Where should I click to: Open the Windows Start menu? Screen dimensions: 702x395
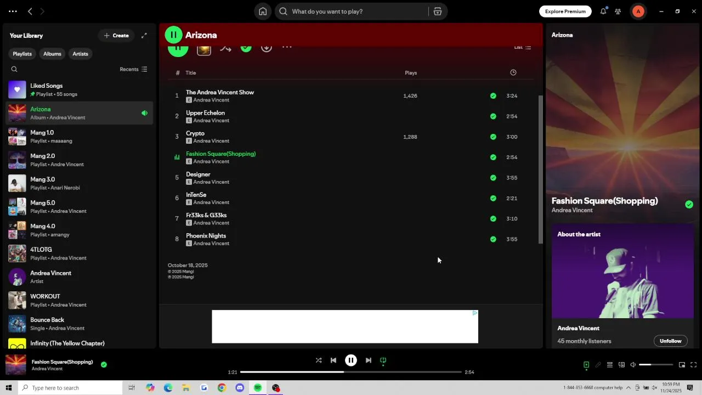(x=8, y=388)
